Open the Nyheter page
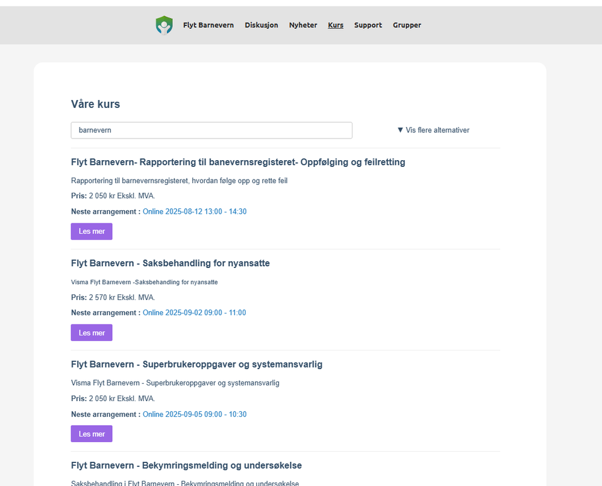Image resolution: width=602 pixels, height=486 pixels. click(x=303, y=25)
